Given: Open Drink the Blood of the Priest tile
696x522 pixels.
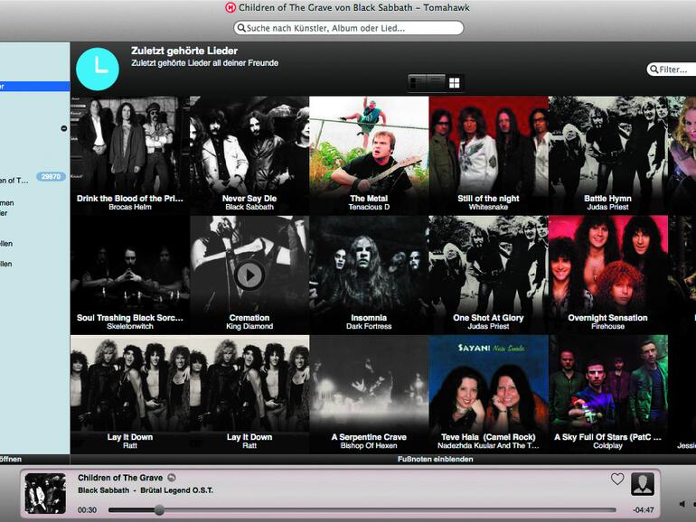Looking at the screenshot, I should 130,155.
